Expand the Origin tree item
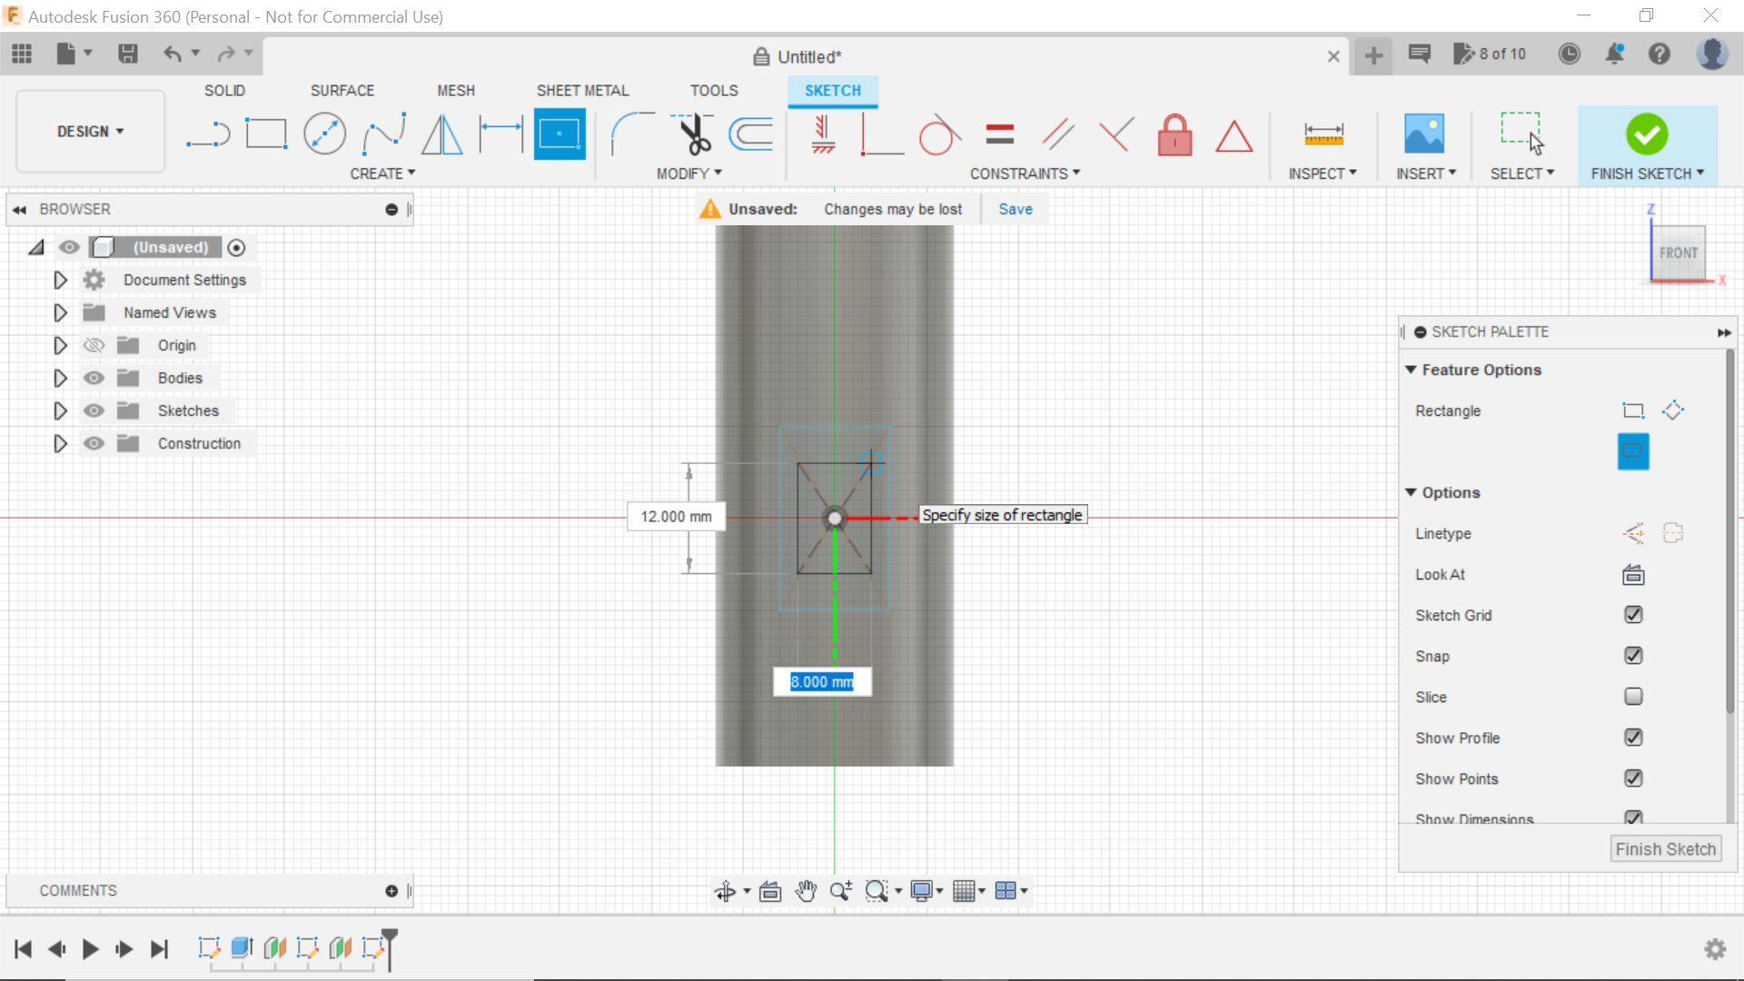Image resolution: width=1744 pixels, height=981 pixels. (x=59, y=345)
